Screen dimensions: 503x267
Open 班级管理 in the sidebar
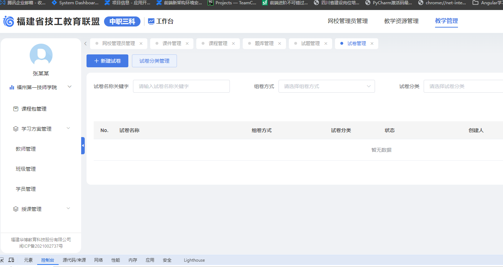tap(26, 169)
